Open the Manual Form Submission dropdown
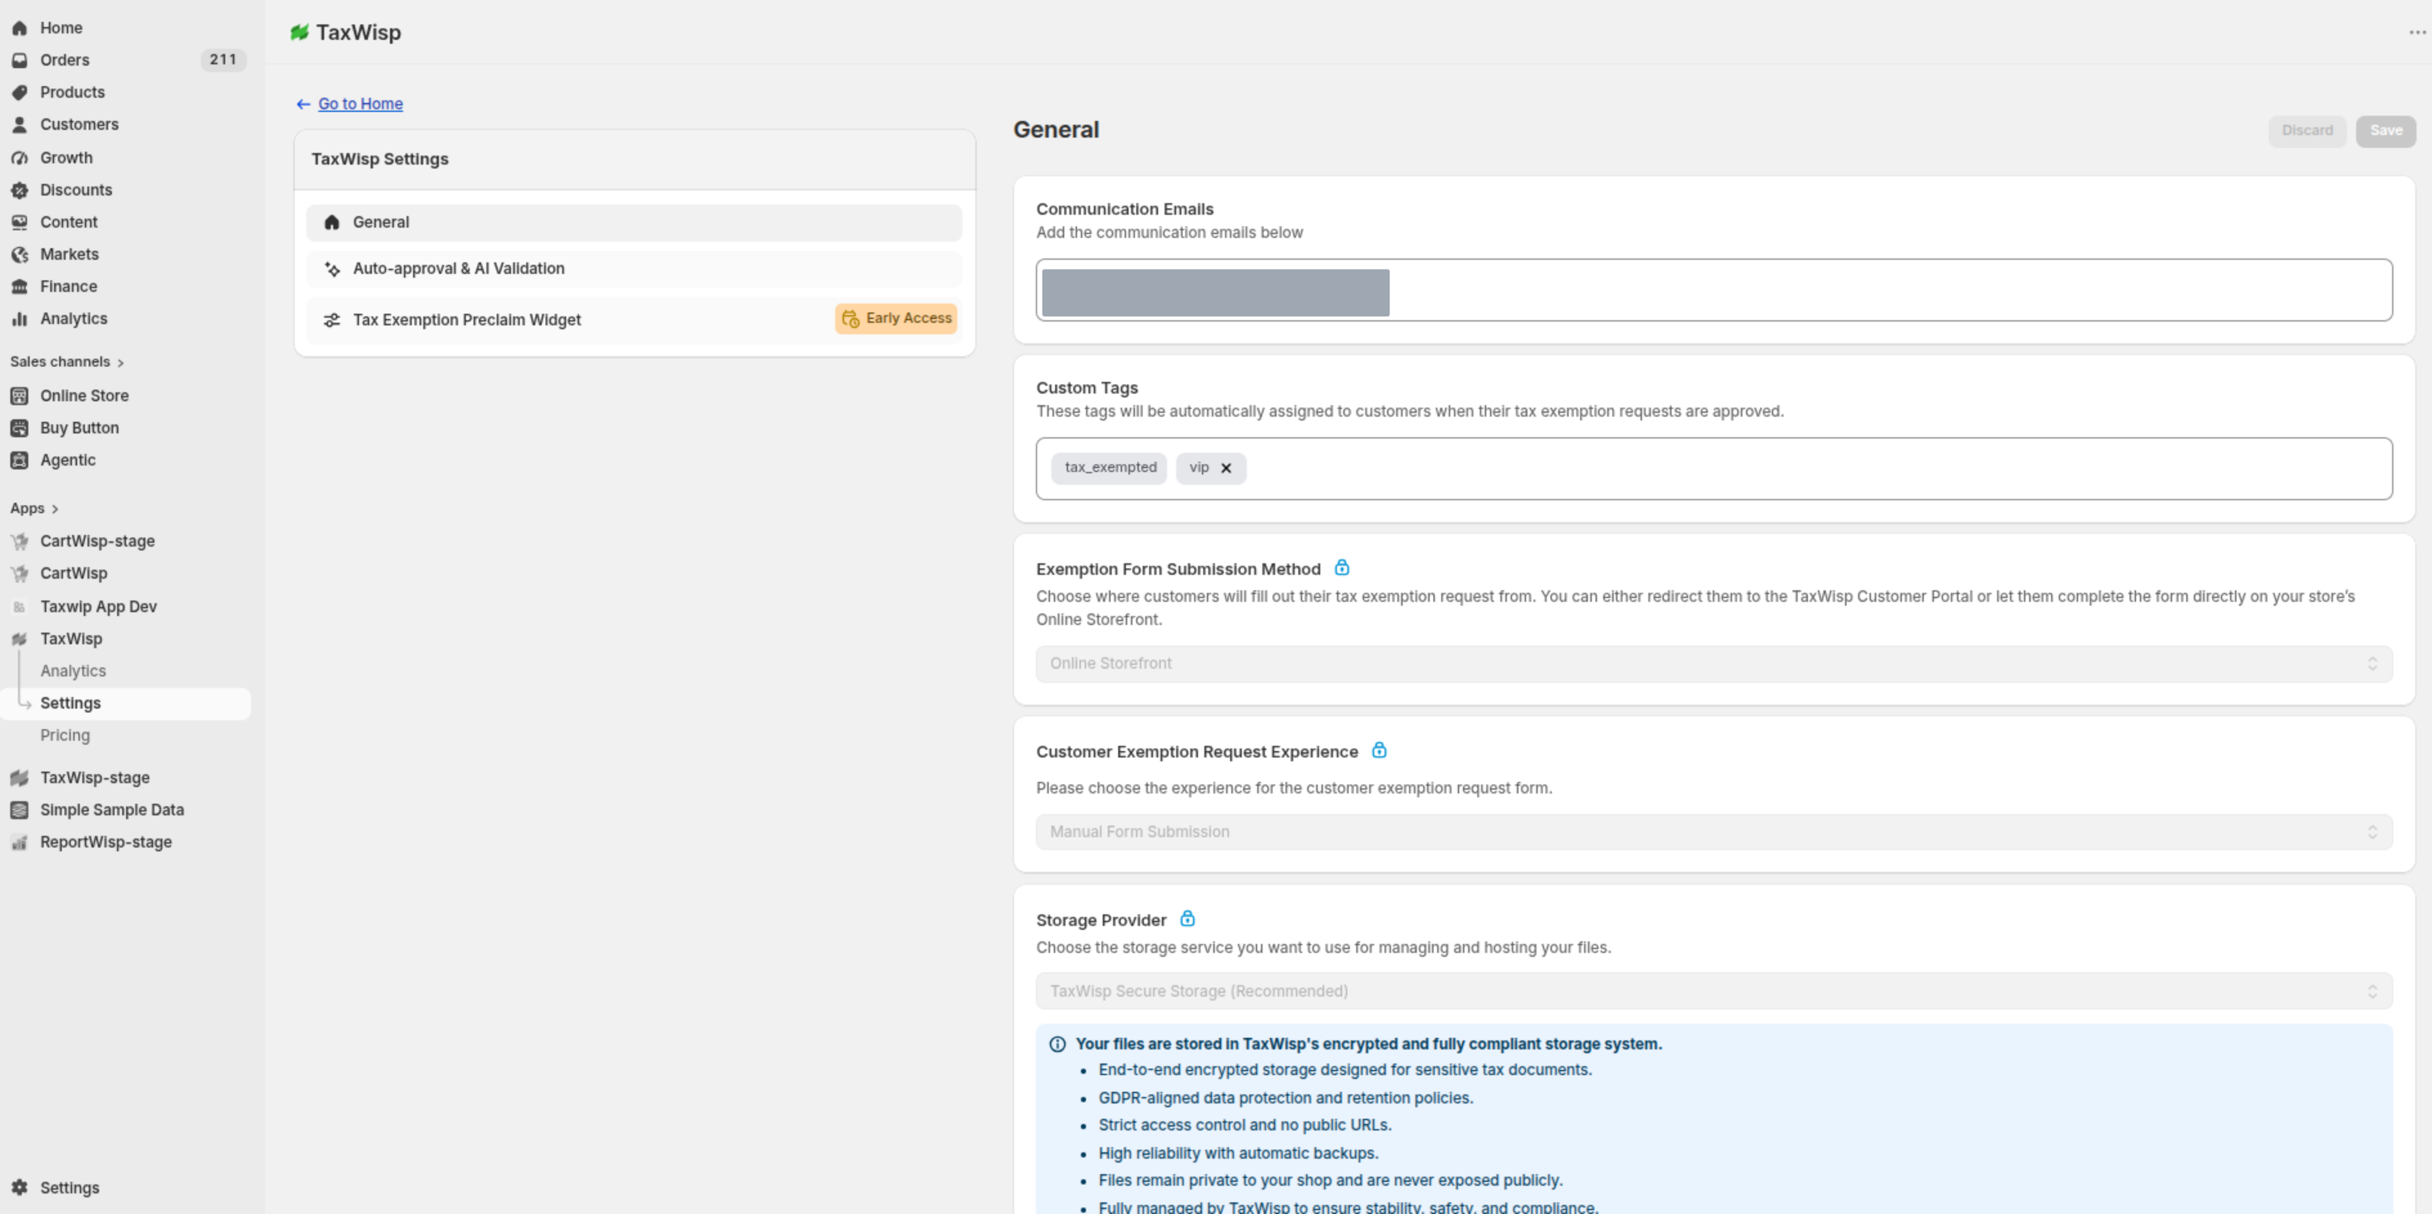 click(1713, 832)
